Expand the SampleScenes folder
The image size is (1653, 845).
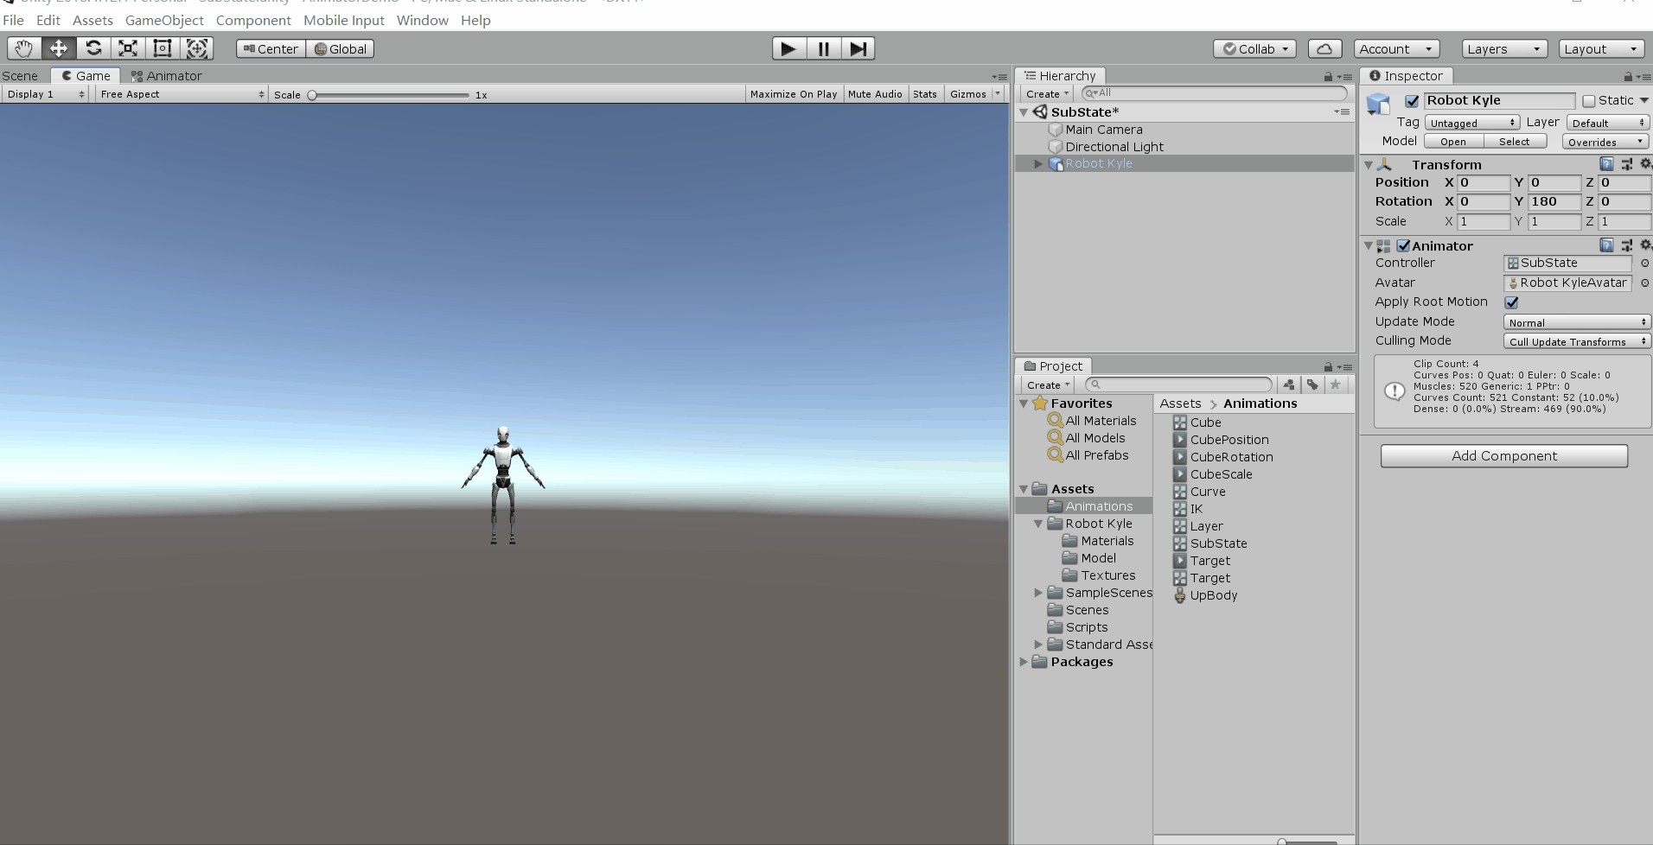(1038, 593)
